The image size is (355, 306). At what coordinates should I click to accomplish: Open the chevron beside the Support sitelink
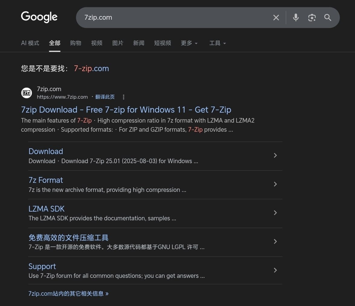(x=275, y=270)
